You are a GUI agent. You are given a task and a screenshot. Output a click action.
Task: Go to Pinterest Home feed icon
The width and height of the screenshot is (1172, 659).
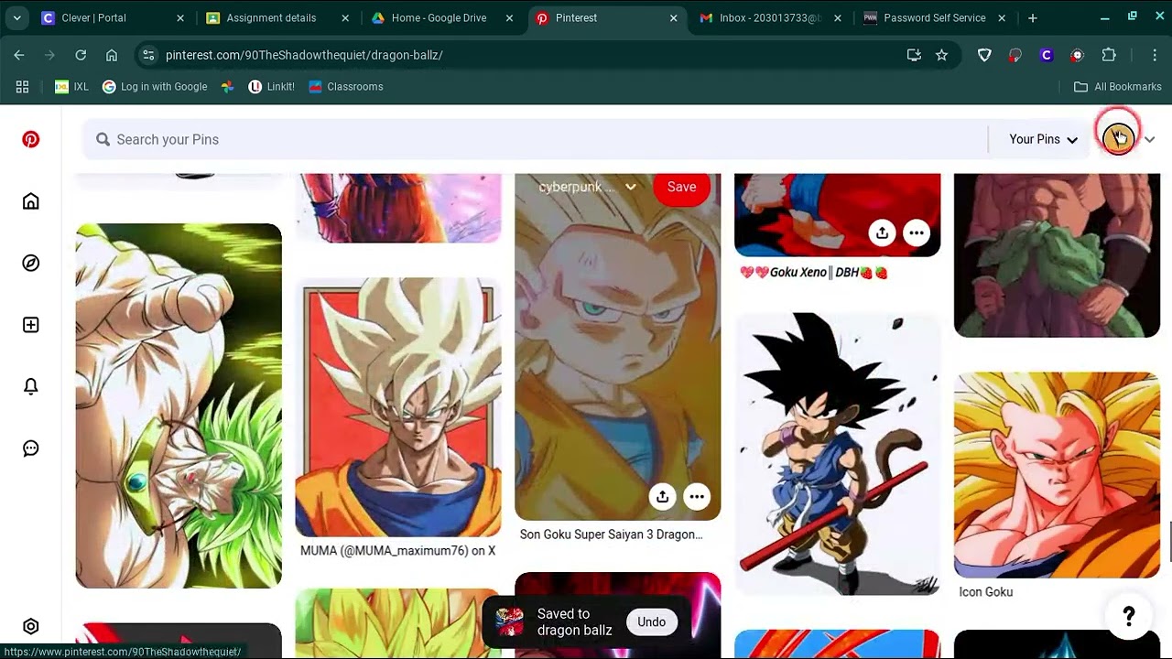point(31,201)
